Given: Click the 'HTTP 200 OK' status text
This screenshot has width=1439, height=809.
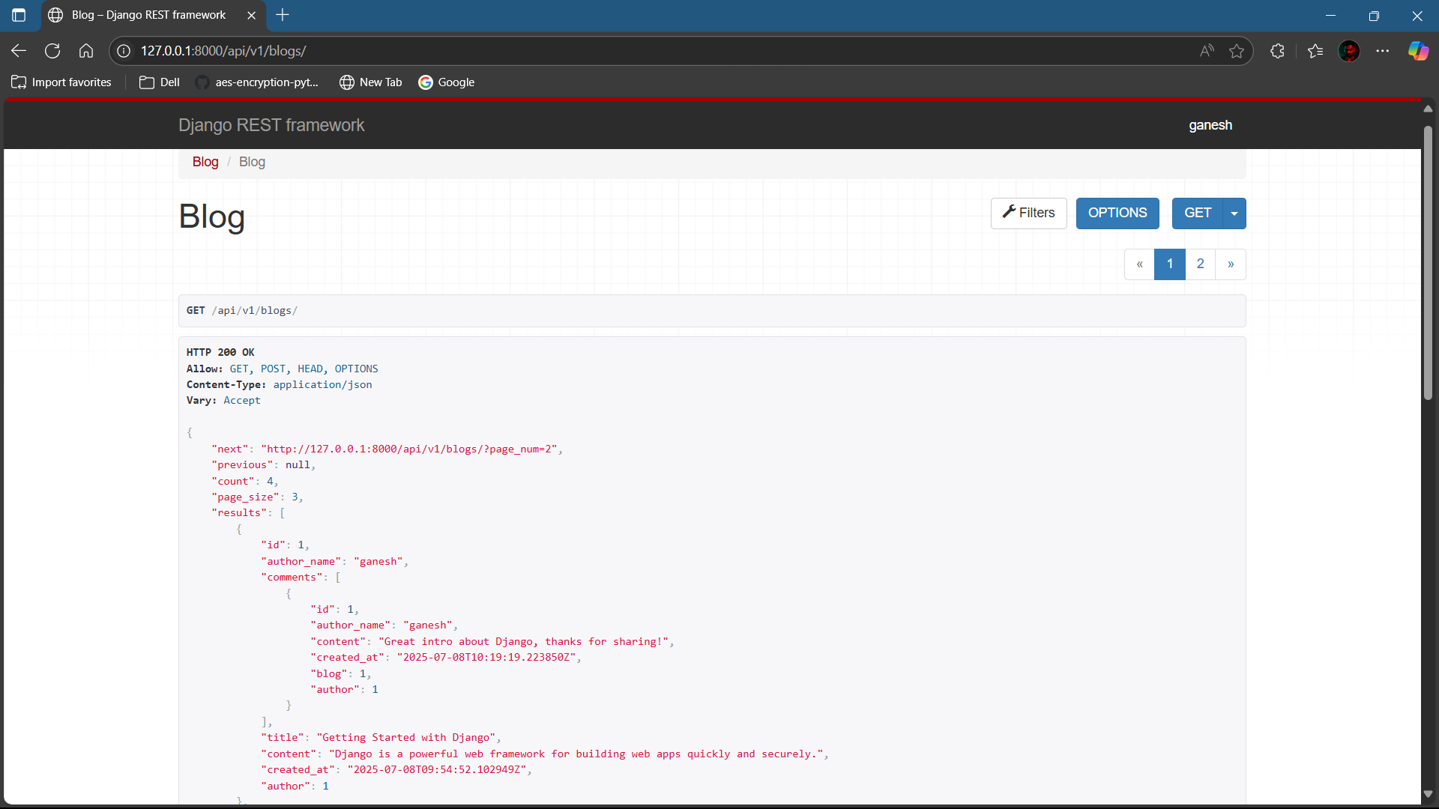Looking at the screenshot, I should (220, 352).
